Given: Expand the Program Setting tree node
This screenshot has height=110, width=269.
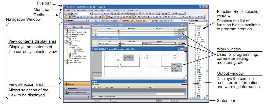Looking at the screenshot, I should point(65,41).
